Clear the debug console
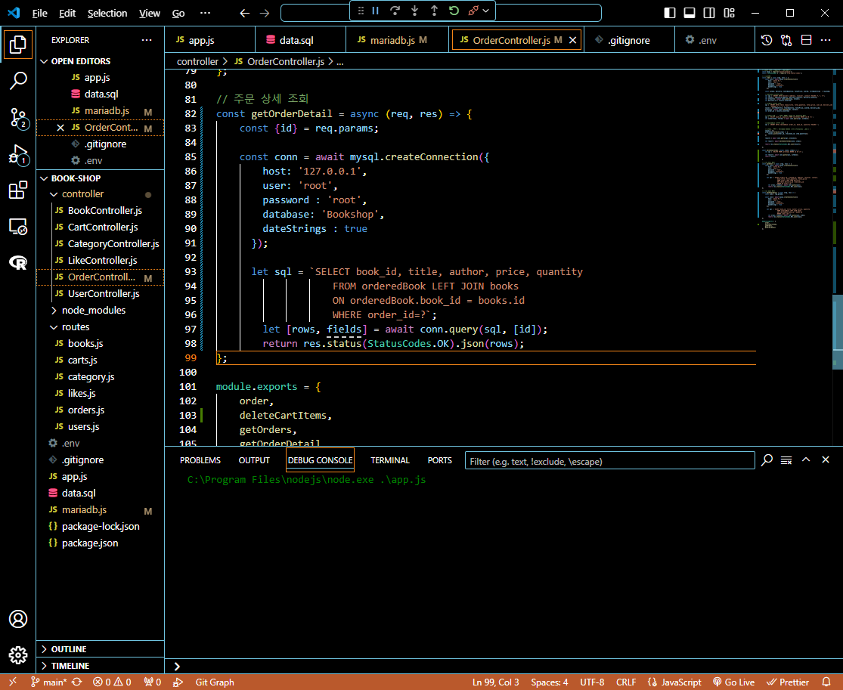Image resolution: width=843 pixels, height=690 pixels. coord(786,460)
